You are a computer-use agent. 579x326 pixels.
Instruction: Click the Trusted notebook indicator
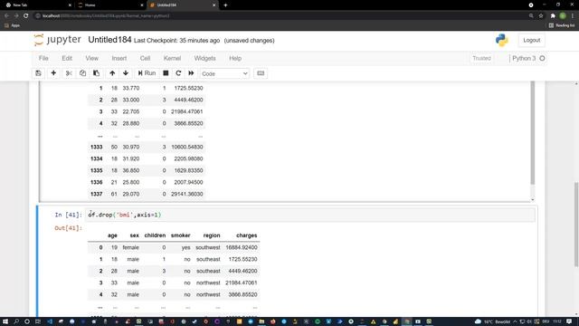point(481,58)
